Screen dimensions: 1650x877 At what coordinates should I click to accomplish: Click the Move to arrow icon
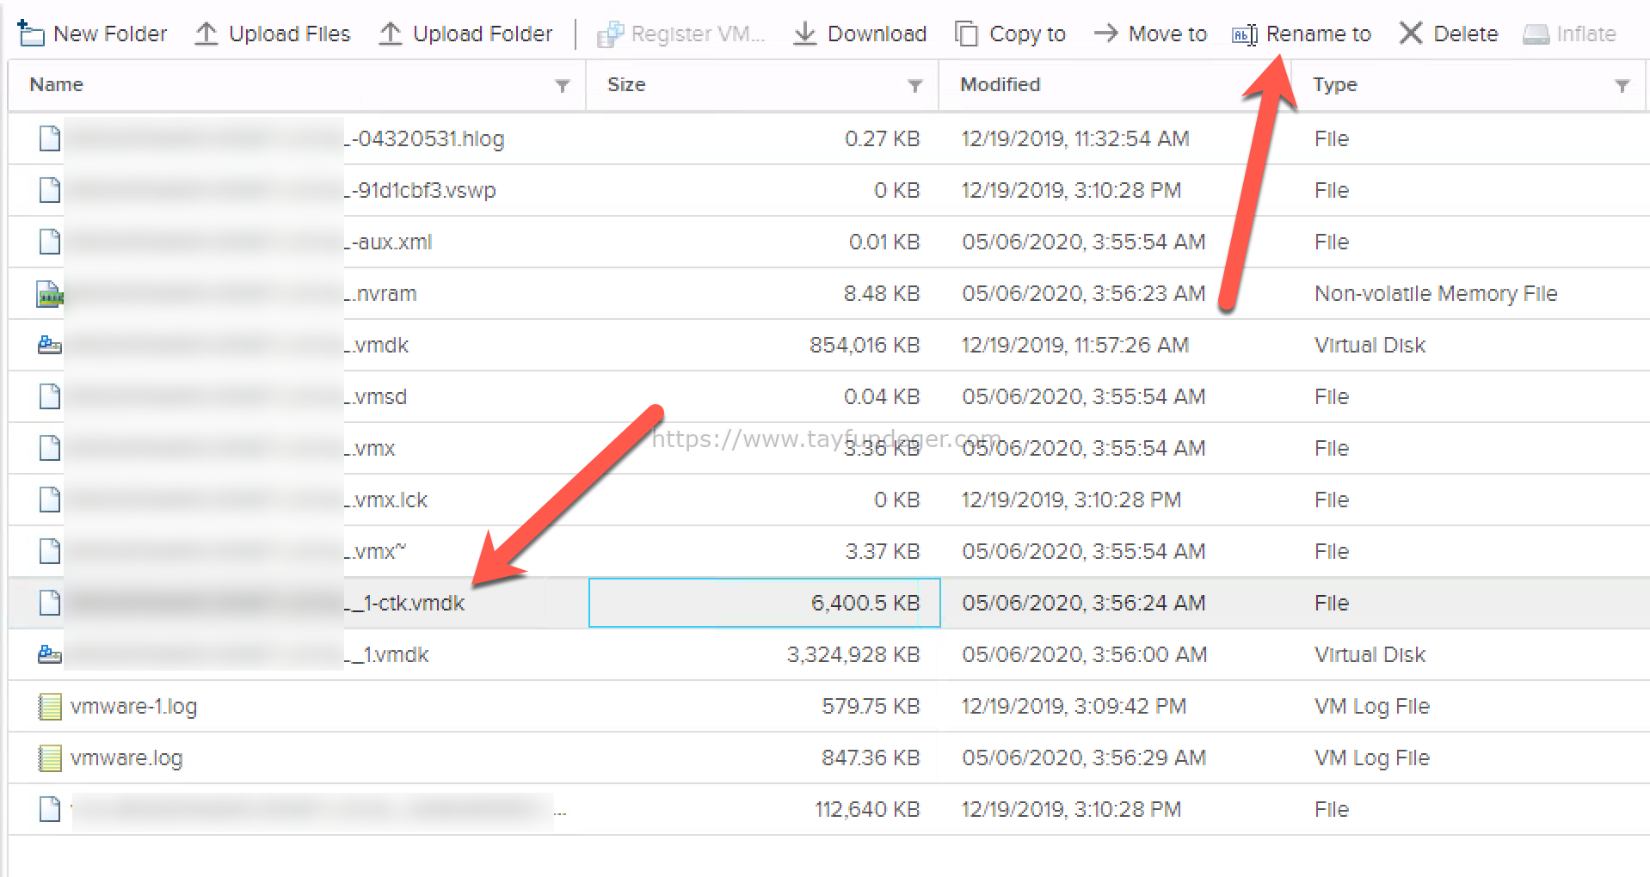[x=1105, y=34]
